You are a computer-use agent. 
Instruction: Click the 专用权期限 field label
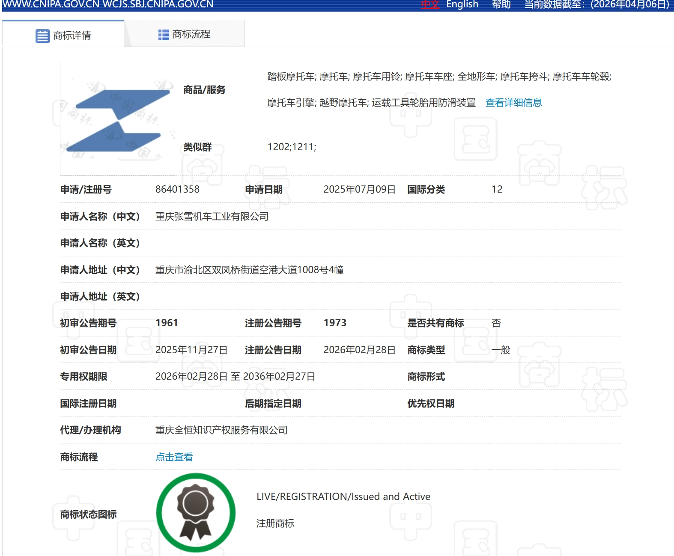(84, 377)
